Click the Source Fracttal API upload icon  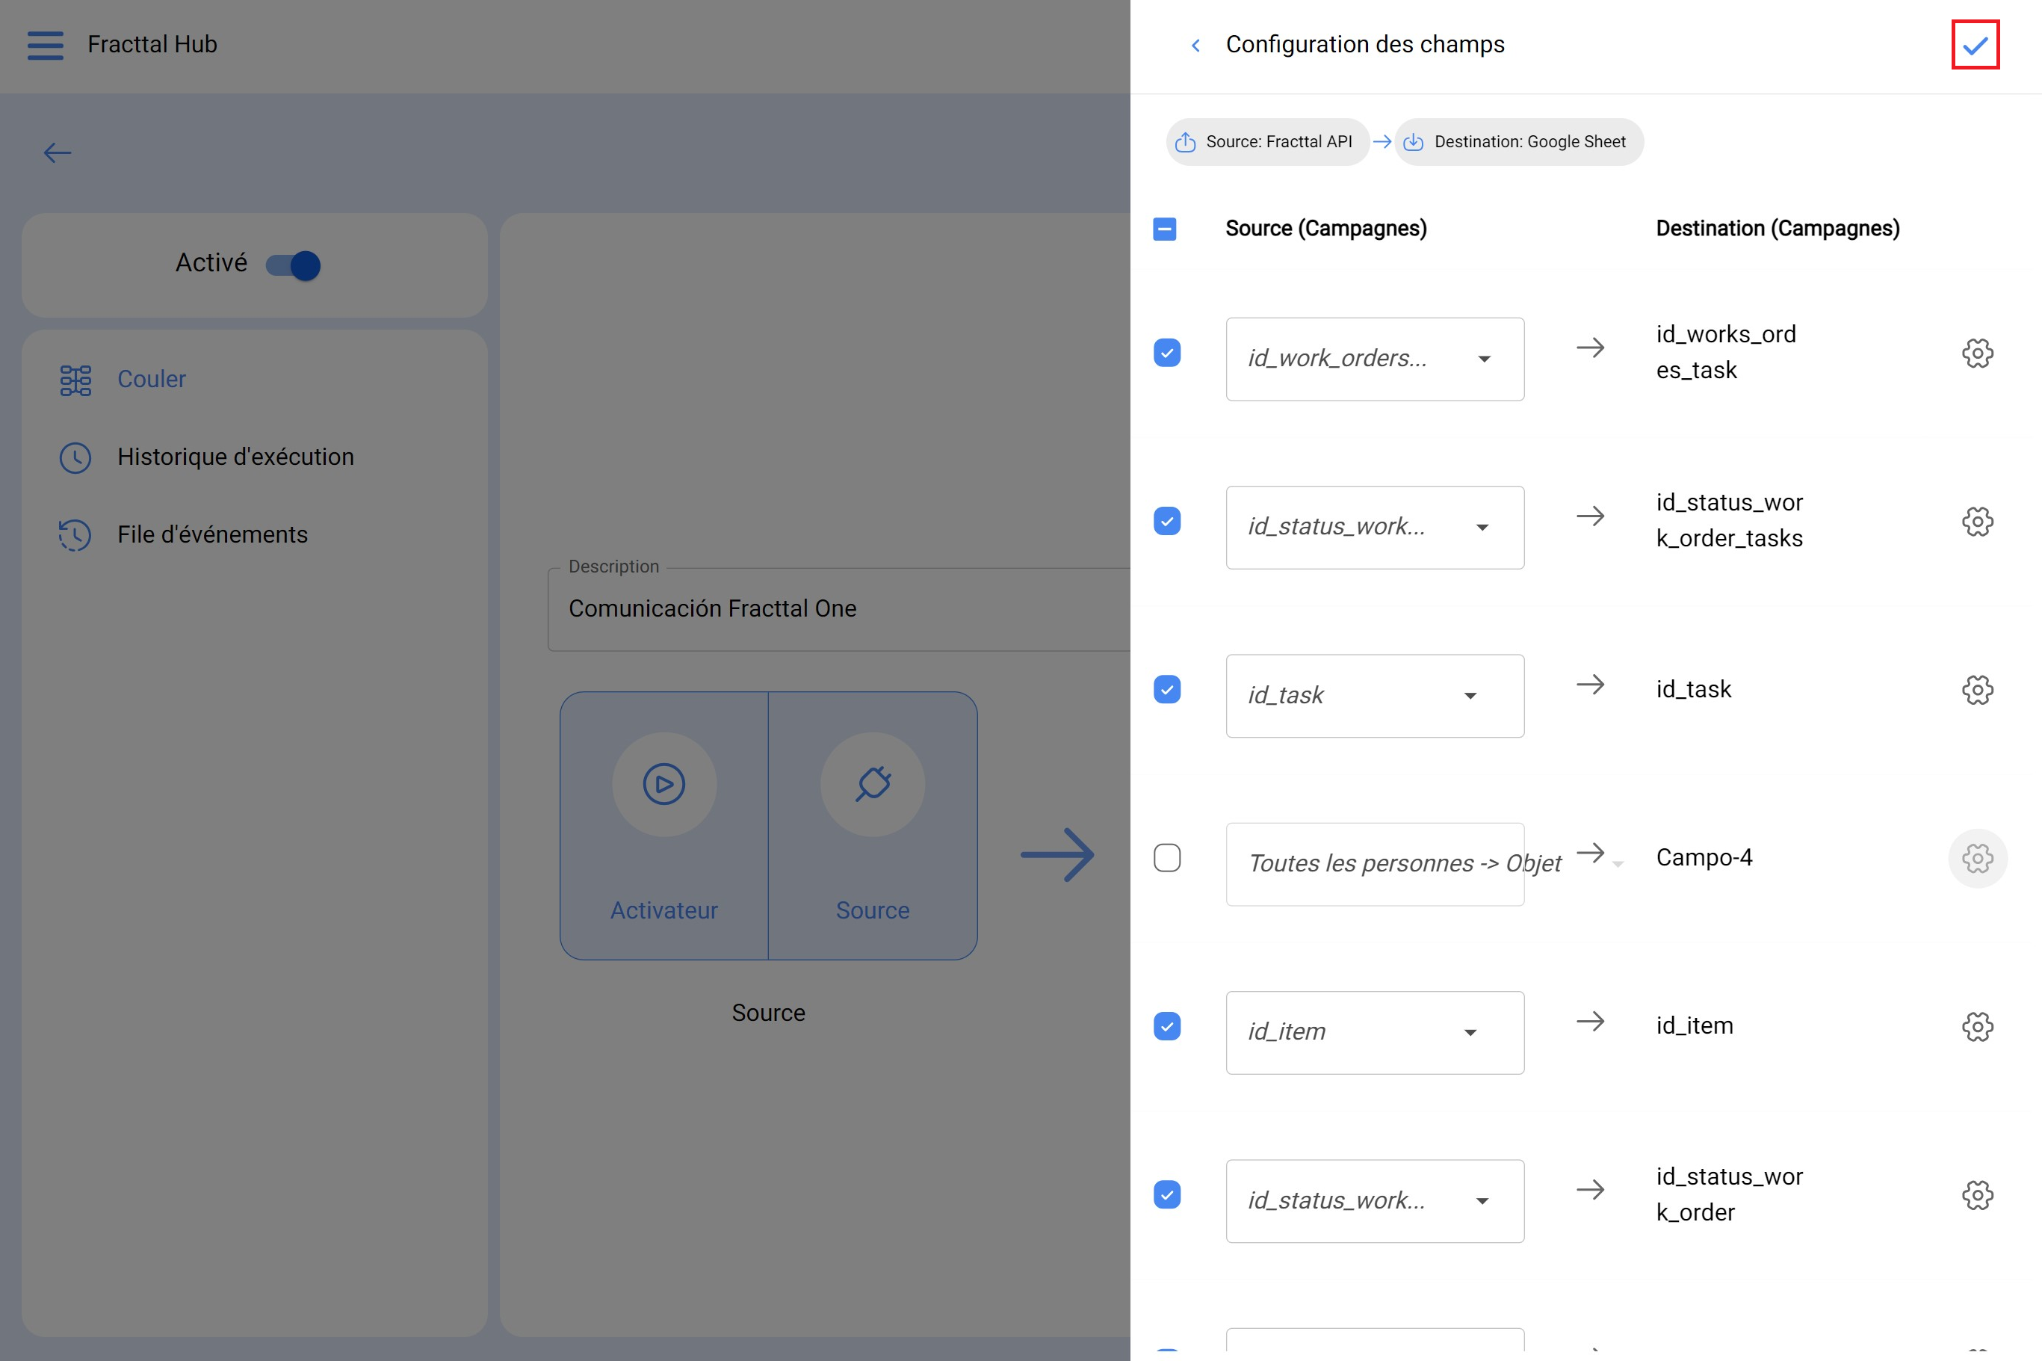[1185, 141]
